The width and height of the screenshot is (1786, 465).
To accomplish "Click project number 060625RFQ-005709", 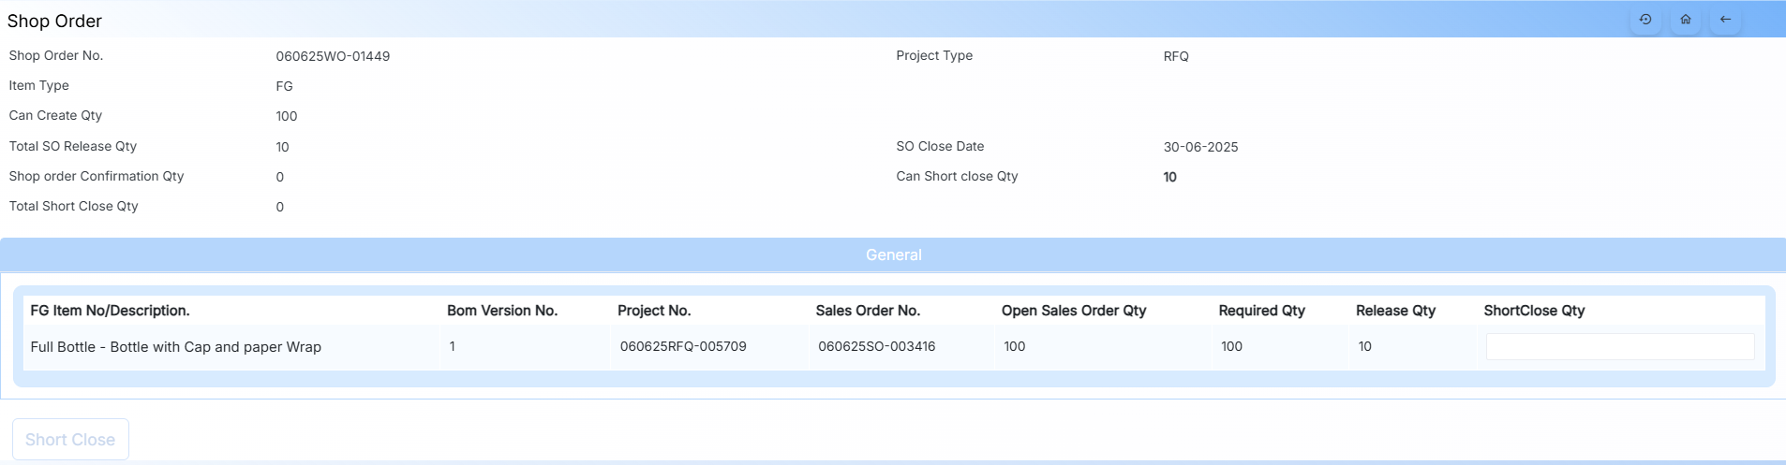I will tap(683, 346).
